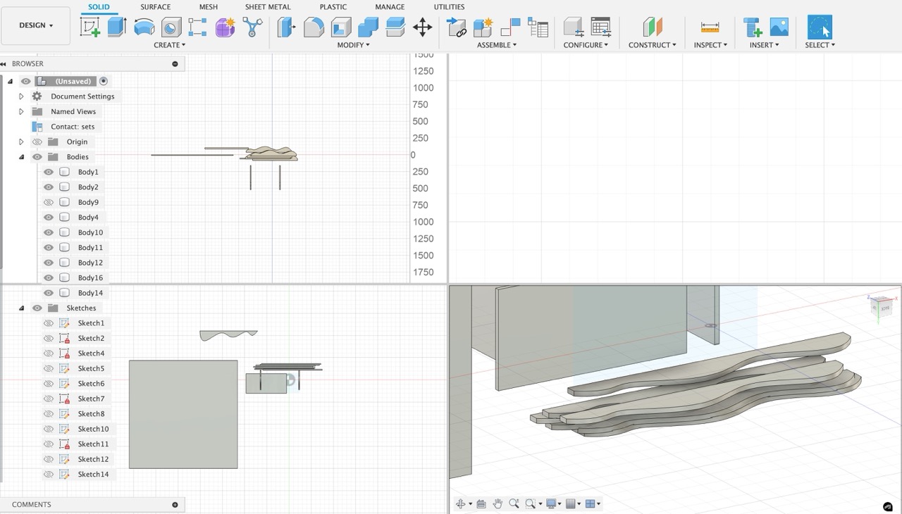Switch to the Sheet Metal tab

(x=267, y=6)
